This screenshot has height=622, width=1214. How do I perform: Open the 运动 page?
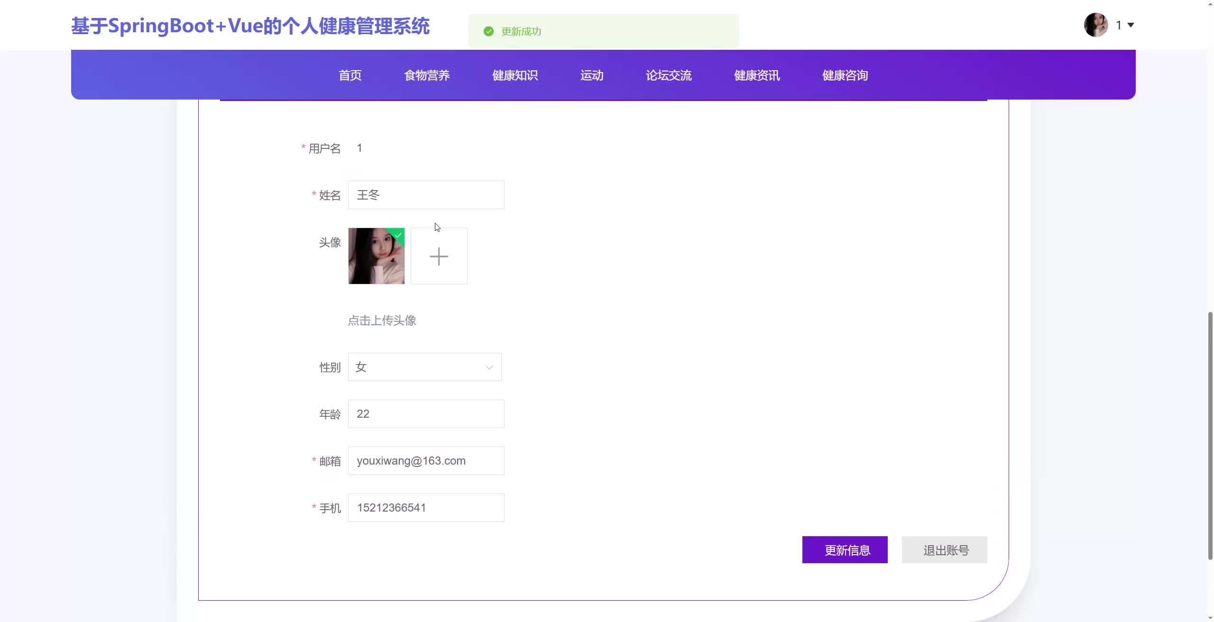click(x=592, y=75)
